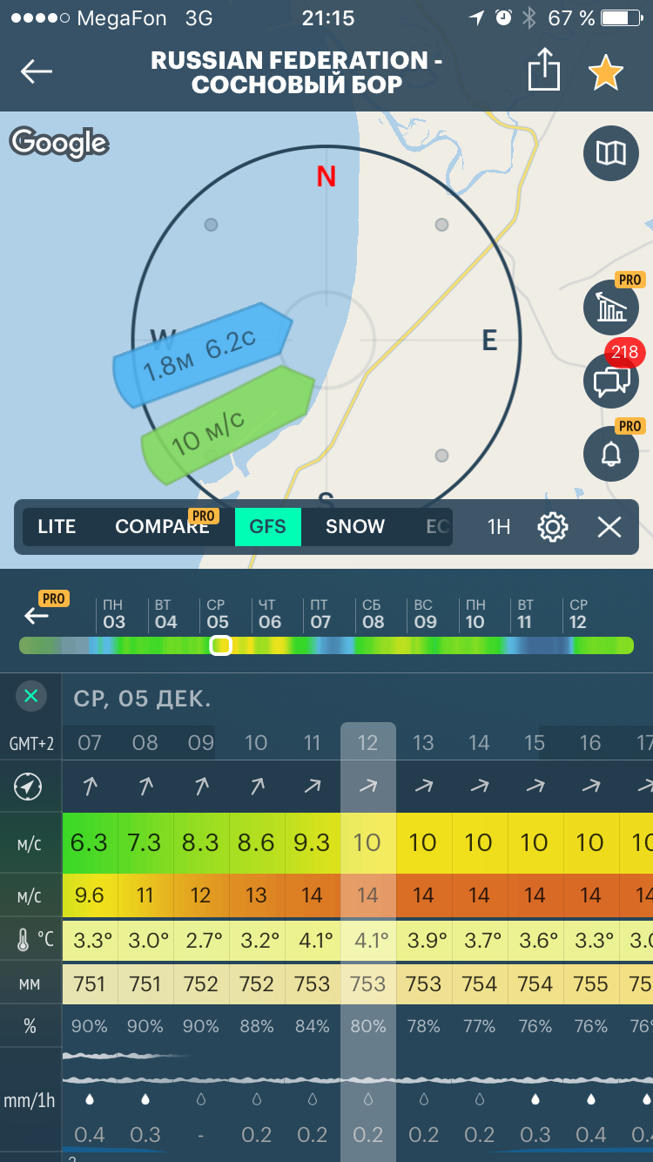This screenshot has height=1162, width=653.
Task: Click the wind color timeline slider handle
Action: [x=221, y=645]
